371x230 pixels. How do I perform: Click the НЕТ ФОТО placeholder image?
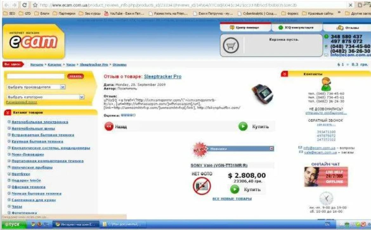pos(202,186)
